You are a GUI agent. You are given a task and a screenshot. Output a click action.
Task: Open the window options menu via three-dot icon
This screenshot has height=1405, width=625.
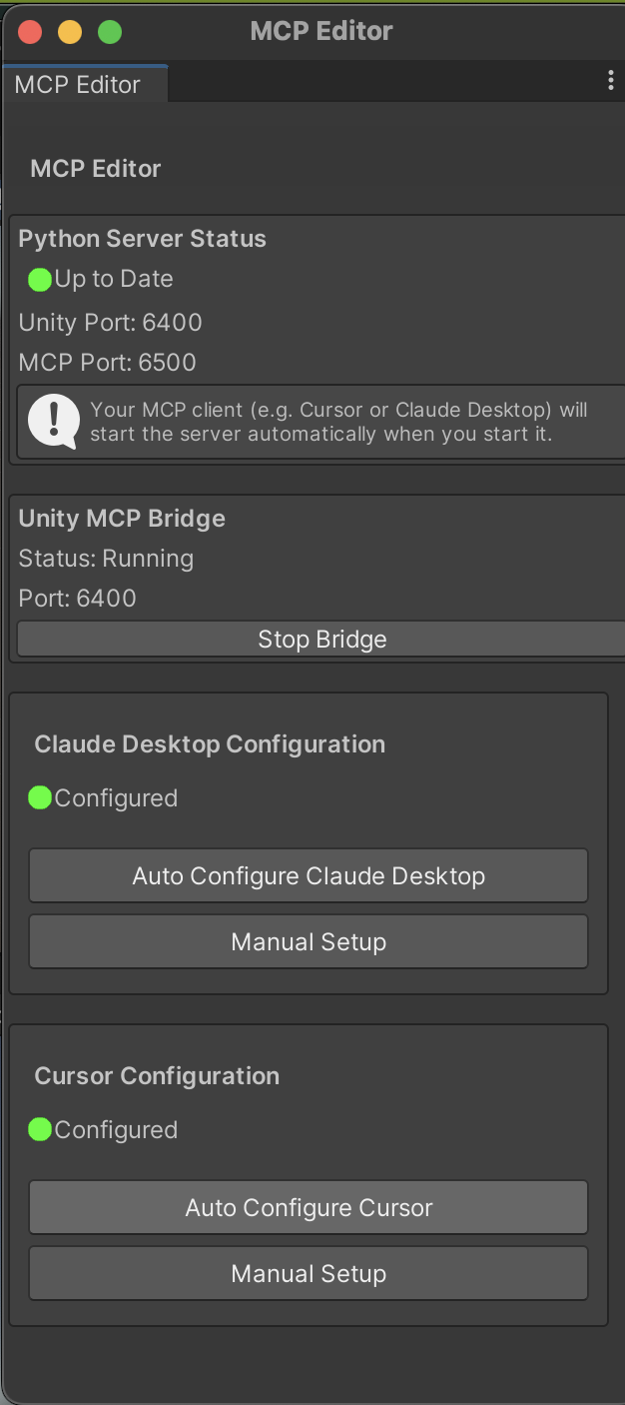(611, 80)
